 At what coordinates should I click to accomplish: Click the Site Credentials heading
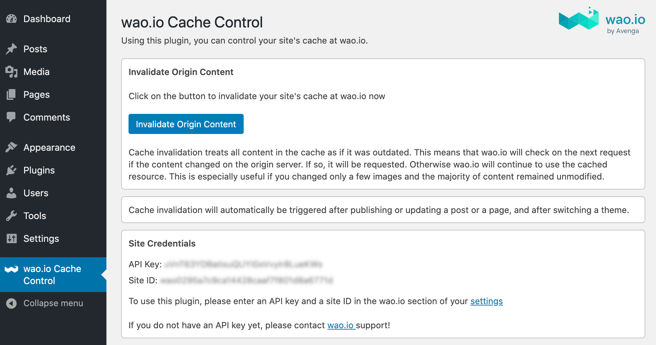162,244
